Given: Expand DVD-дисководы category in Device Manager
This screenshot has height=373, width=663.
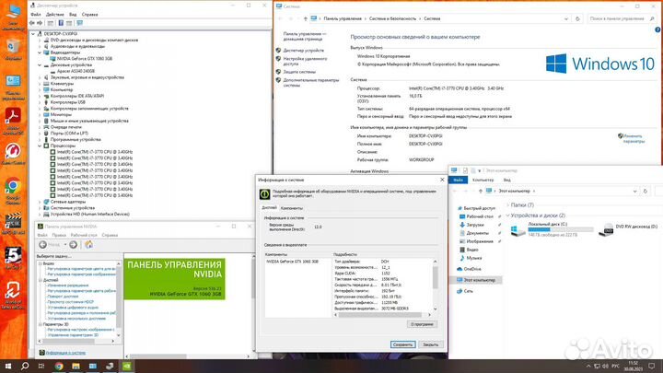Looking at the screenshot, I should pos(40,41).
